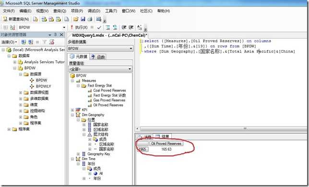Collapse the BPDW database in Object Explorer
This screenshot has height=187, width=309.
tap(15, 68)
